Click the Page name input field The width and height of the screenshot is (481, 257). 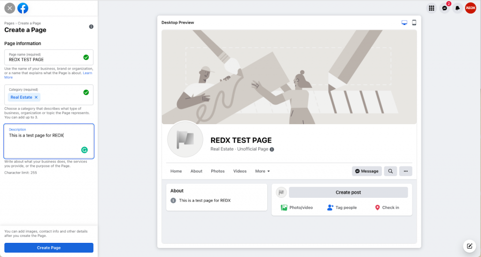coord(49,57)
